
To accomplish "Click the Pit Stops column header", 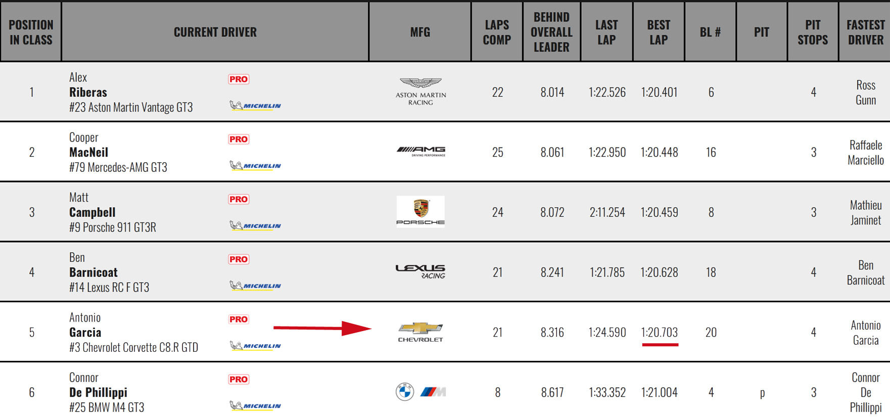I will pyautogui.click(x=813, y=32).
